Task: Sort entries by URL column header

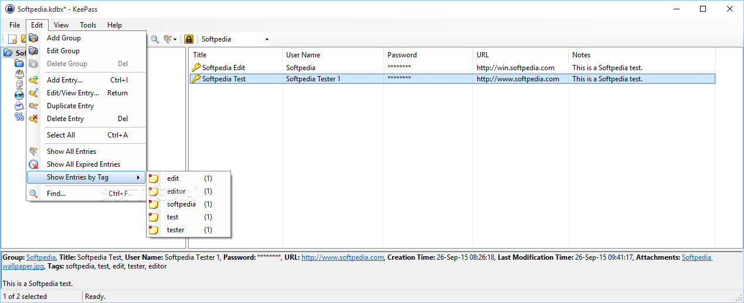Action: [521, 54]
